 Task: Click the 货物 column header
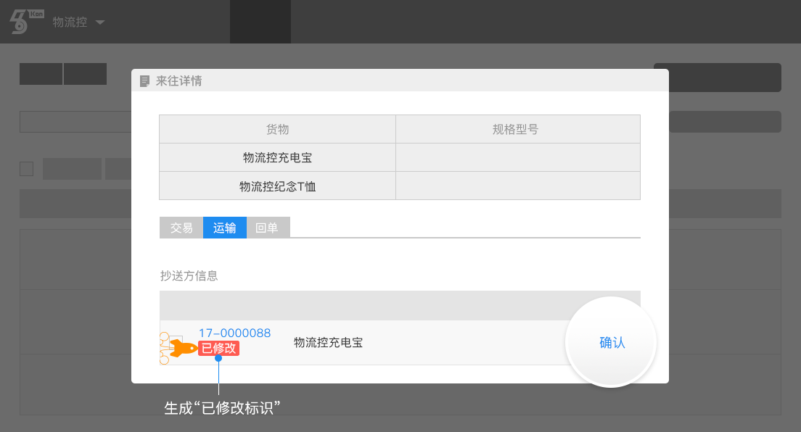pos(277,129)
